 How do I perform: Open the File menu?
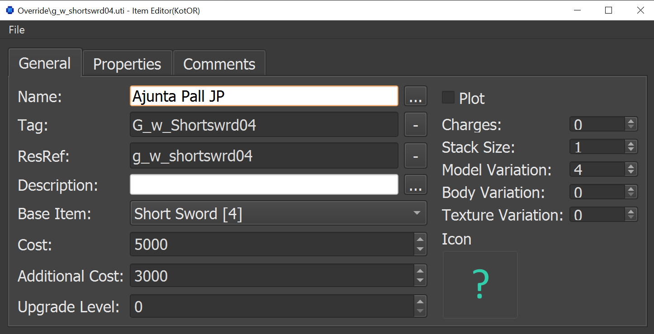[x=17, y=30]
